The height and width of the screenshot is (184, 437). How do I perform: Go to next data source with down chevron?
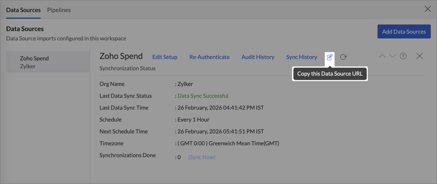coord(393,56)
